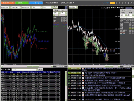This screenshot has height=101, width=134.
Task: Select the USD/JPY row in rate table
Action: click(31, 74)
